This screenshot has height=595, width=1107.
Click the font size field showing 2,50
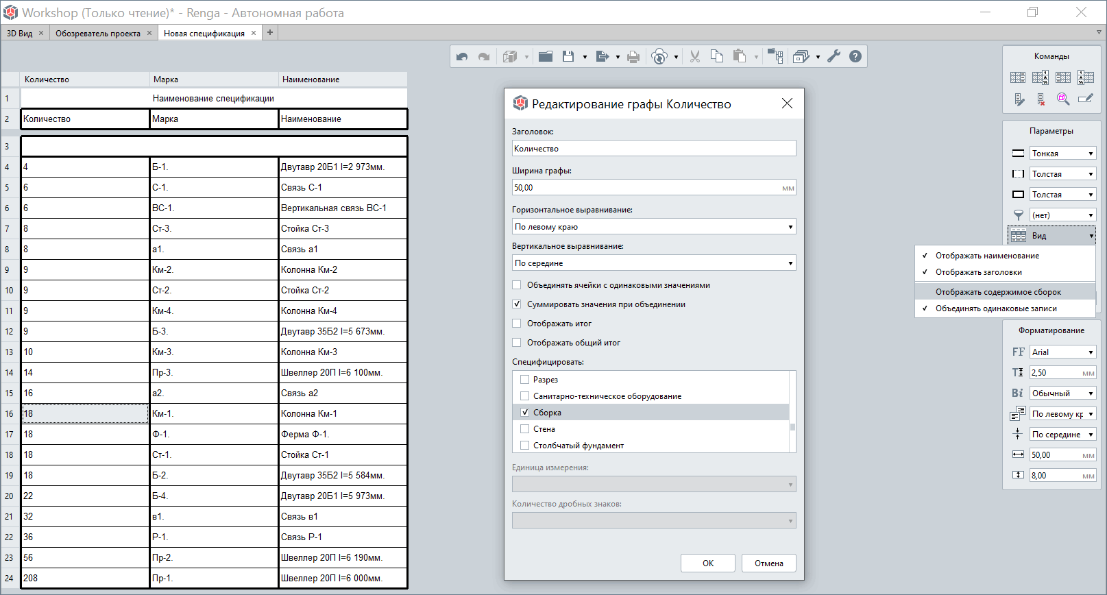1062,373
